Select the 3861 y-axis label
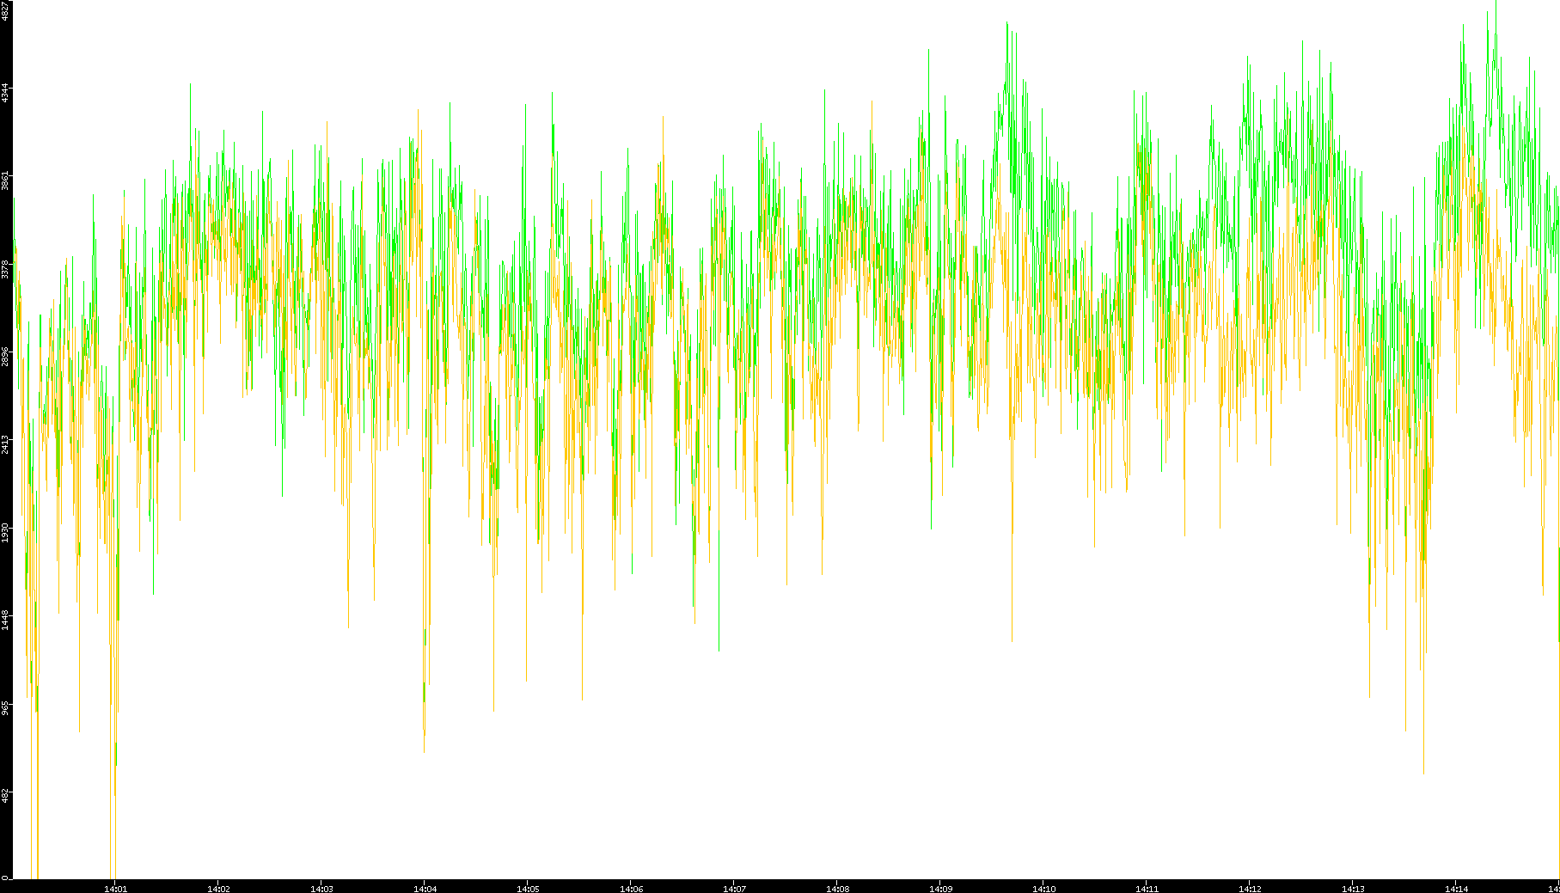This screenshot has height=893, width=1560. point(6,180)
